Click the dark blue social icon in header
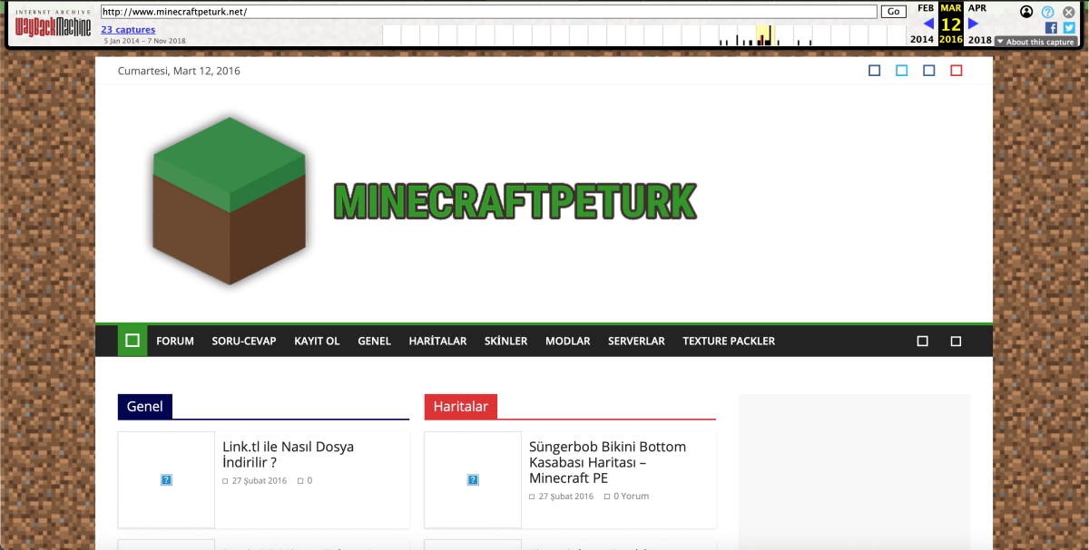 point(874,71)
